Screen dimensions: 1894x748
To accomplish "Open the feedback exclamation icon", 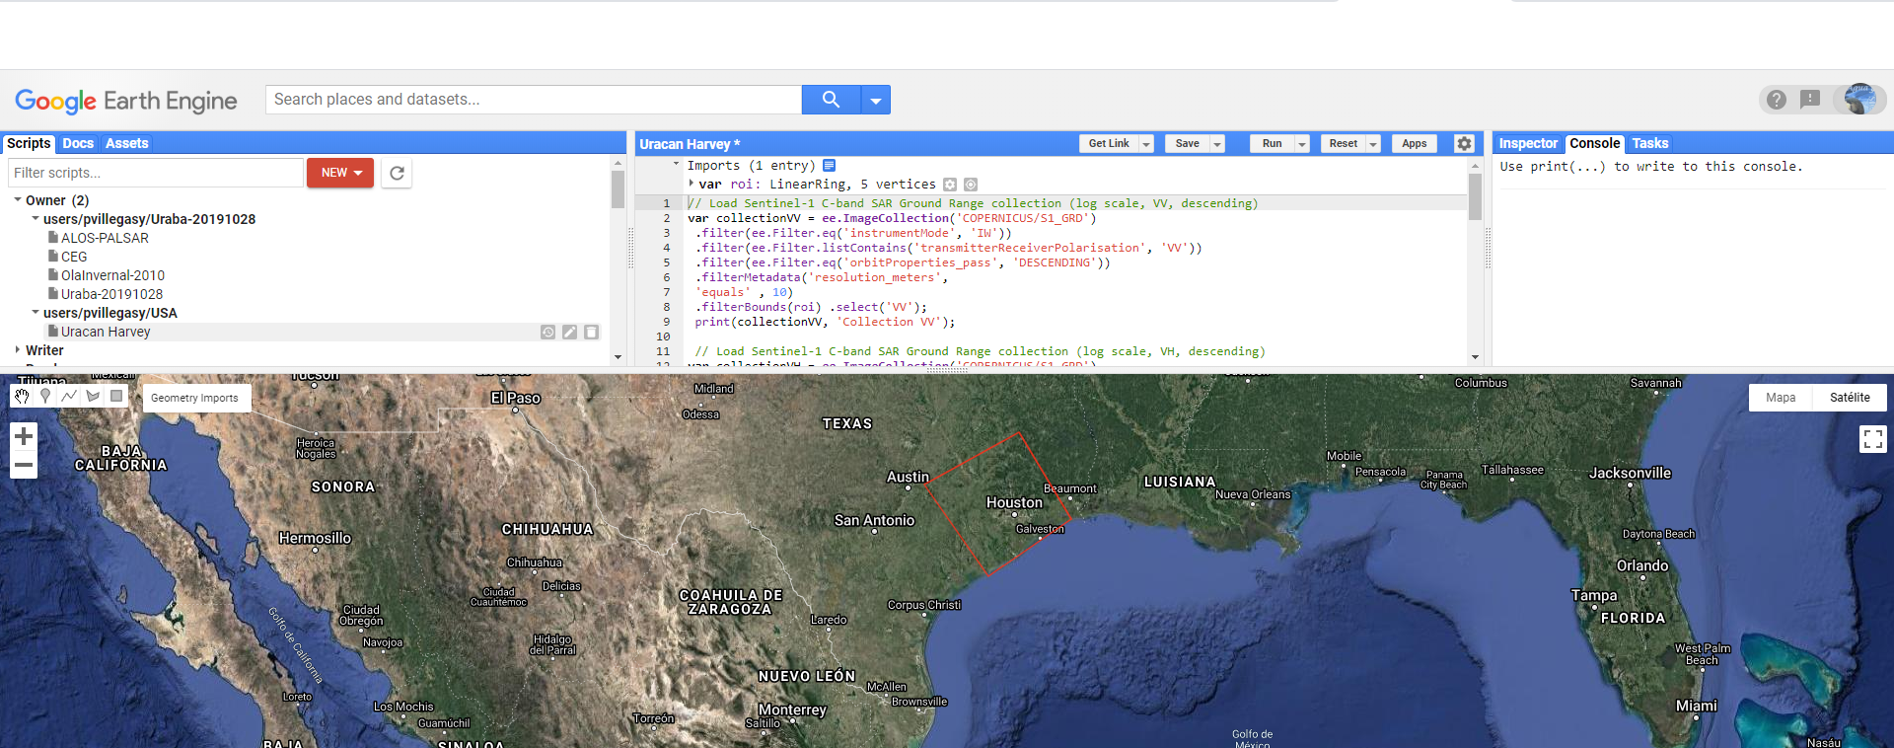I will click(x=1810, y=100).
